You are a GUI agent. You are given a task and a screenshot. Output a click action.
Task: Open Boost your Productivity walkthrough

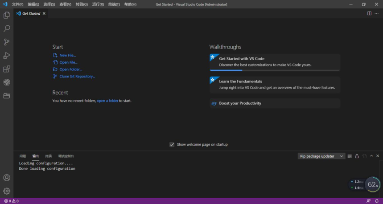tap(275, 103)
